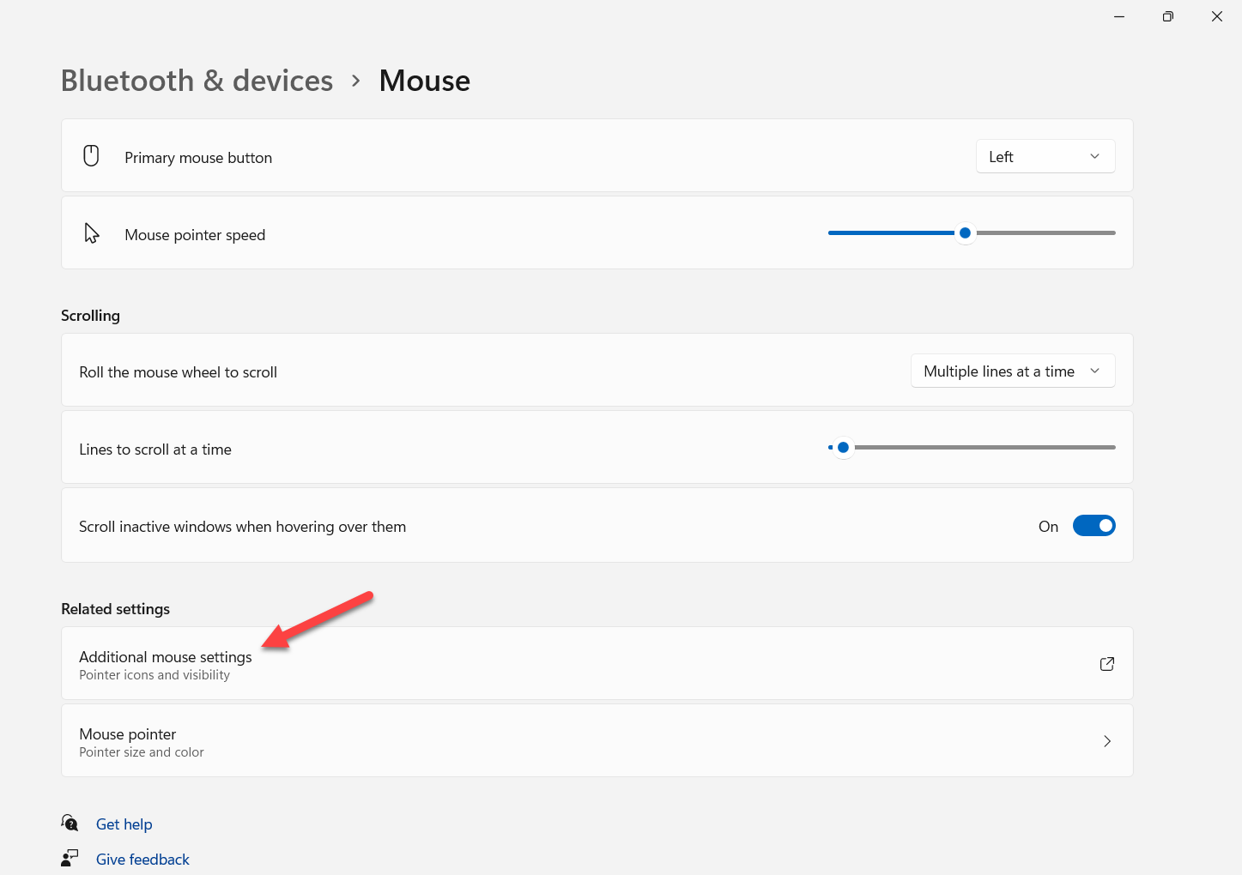The width and height of the screenshot is (1242, 875).
Task: Click the Get help headset icon
Action: click(70, 823)
